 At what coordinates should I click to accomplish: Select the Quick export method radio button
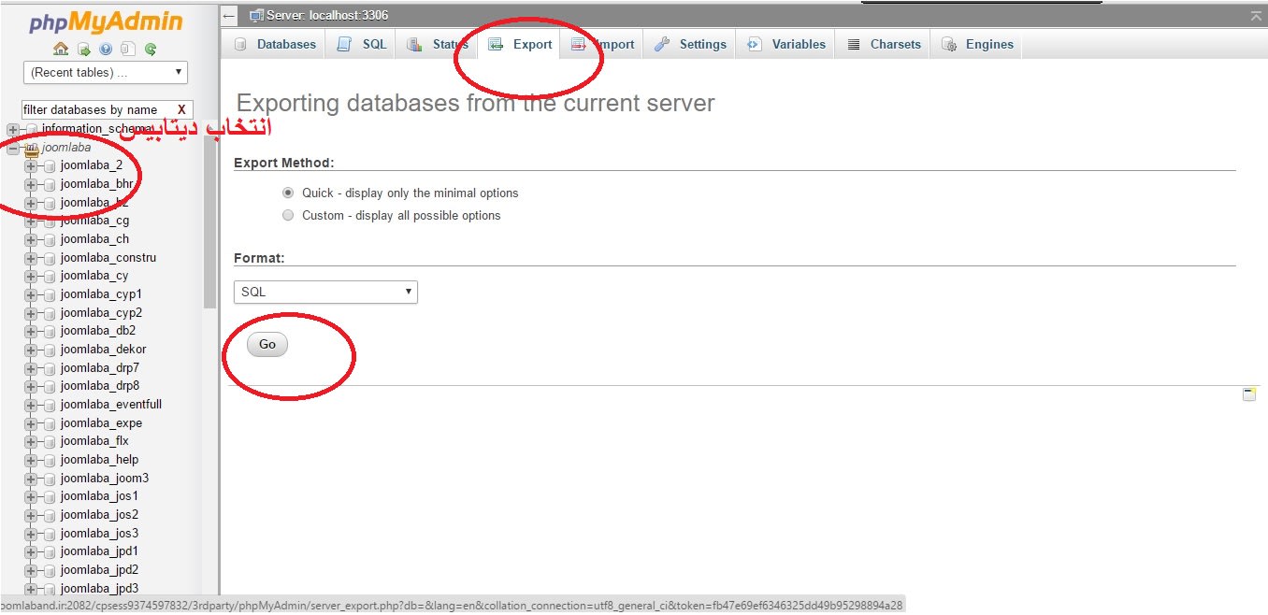pos(288,193)
